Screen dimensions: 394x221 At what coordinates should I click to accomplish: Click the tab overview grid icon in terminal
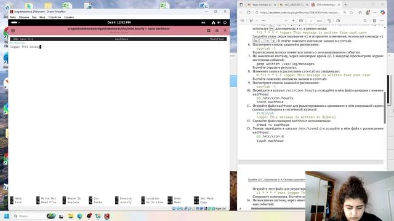[x=209, y=31]
